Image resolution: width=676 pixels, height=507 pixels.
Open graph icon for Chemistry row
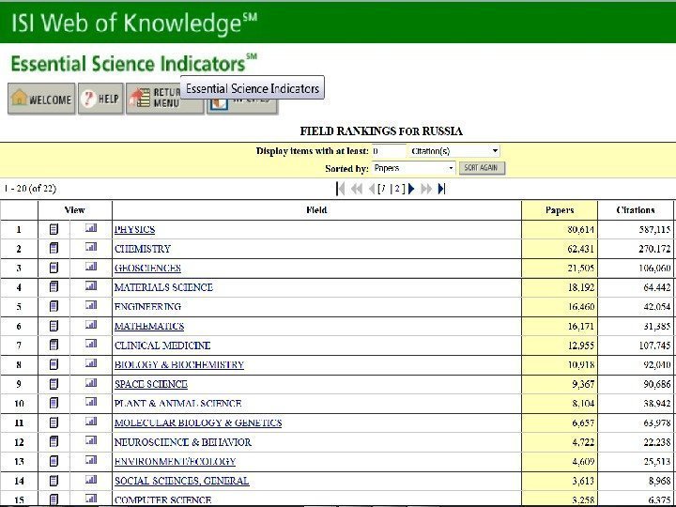tap(91, 247)
